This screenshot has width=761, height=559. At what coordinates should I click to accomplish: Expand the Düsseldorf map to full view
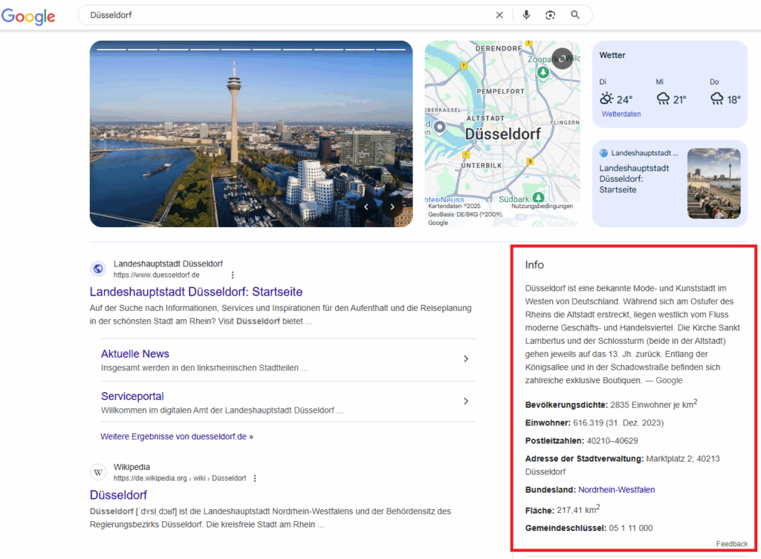pyautogui.click(x=562, y=59)
